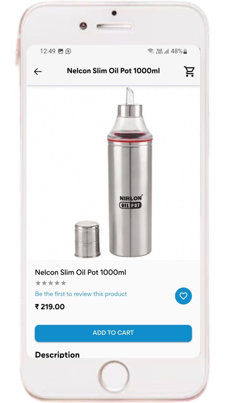The width and height of the screenshot is (226, 403).
Task: Tap the product name below the image
Action: (80, 272)
